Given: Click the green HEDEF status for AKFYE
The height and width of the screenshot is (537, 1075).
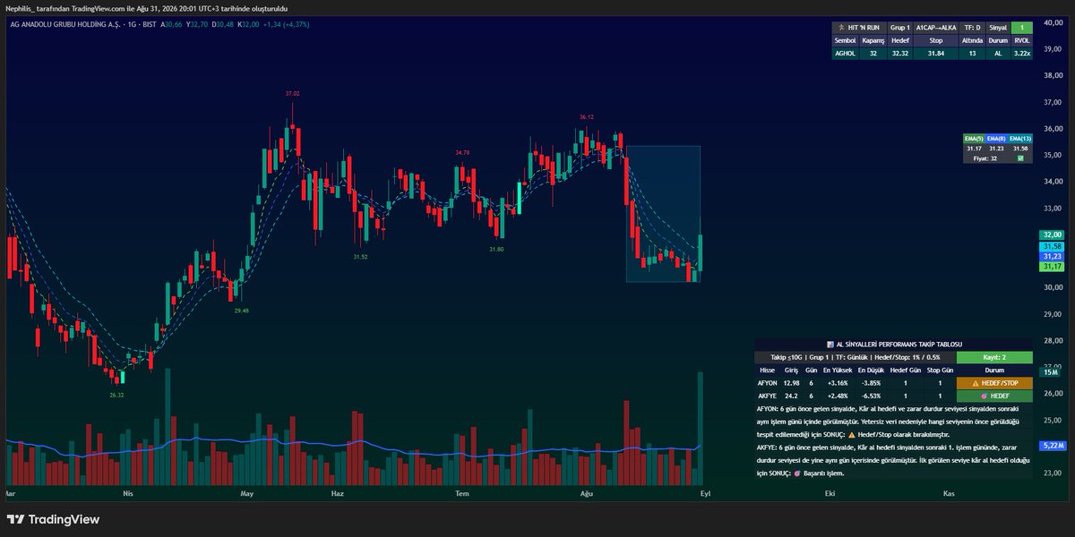Looking at the screenshot, I should 994,395.
